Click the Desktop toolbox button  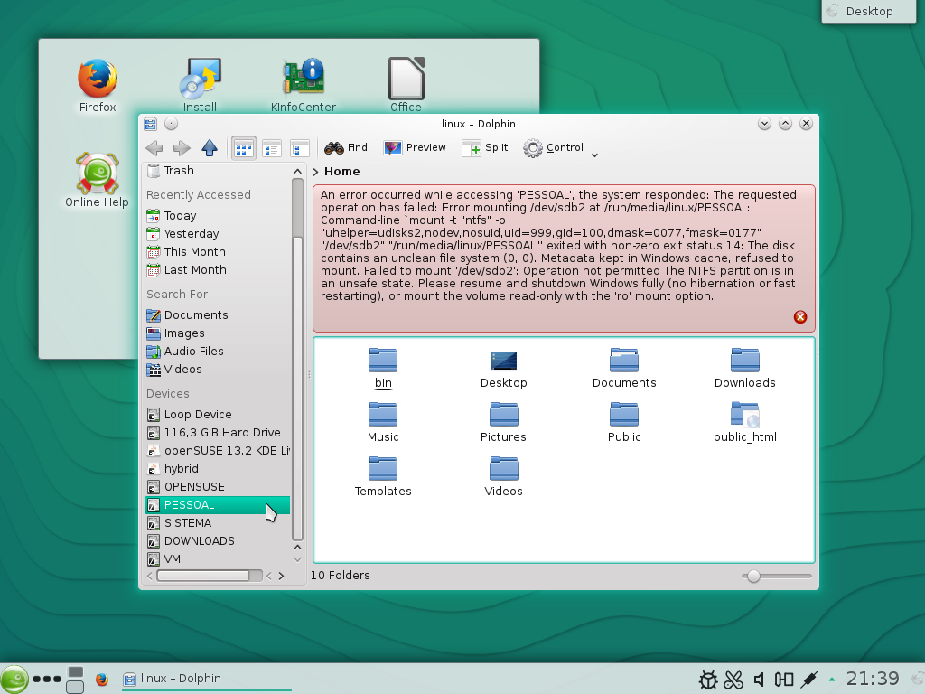[x=868, y=11]
